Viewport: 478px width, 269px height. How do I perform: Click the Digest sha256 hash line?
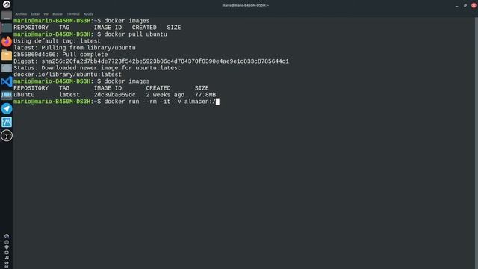[151, 61]
